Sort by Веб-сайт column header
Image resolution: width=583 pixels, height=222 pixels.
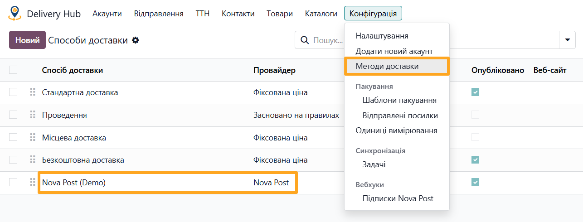(x=550, y=70)
